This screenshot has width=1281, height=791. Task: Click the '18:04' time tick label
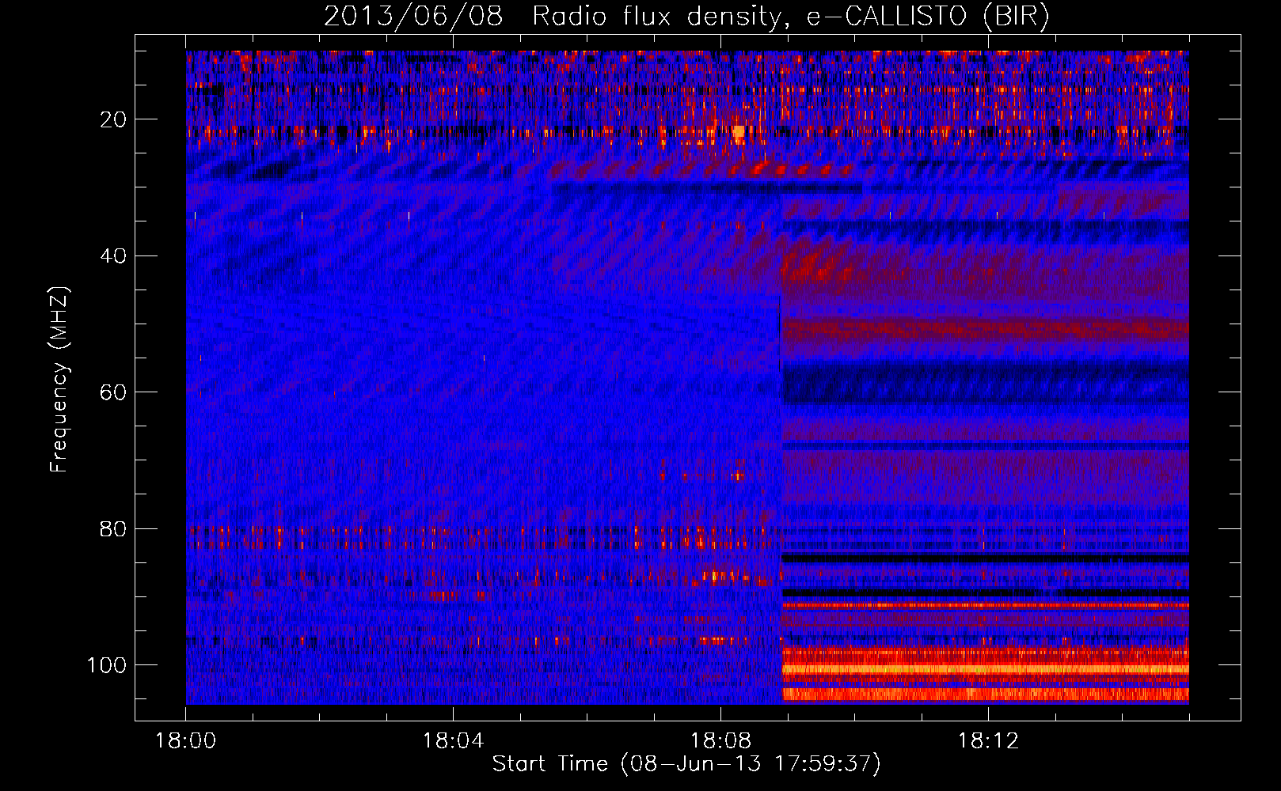(453, 741)
